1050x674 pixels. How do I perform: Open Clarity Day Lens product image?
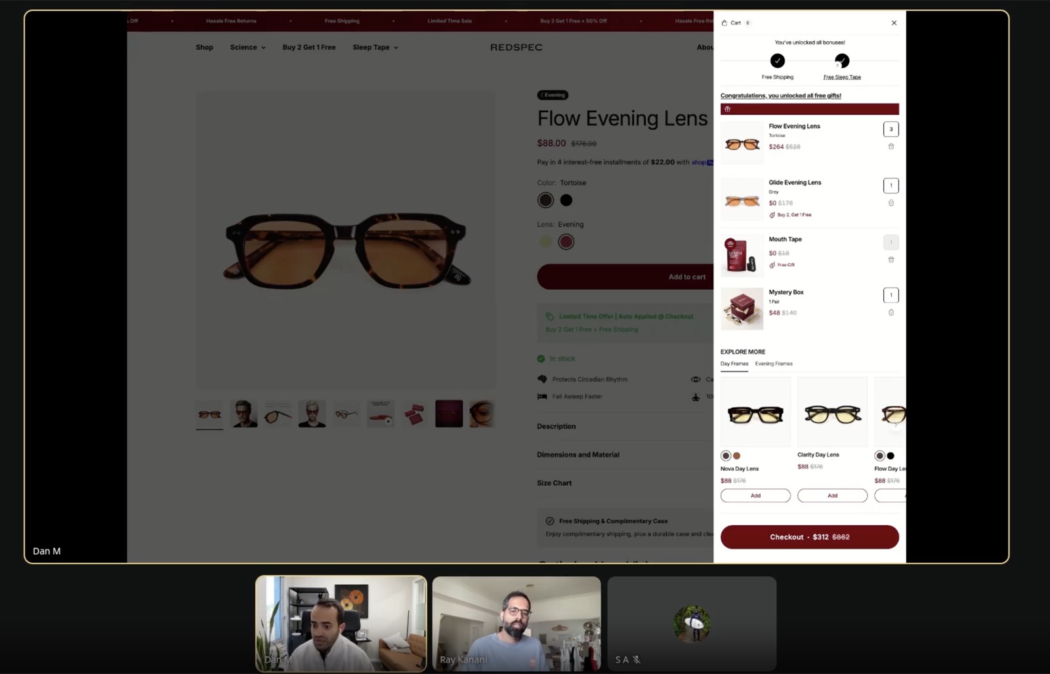click(832, 412)
